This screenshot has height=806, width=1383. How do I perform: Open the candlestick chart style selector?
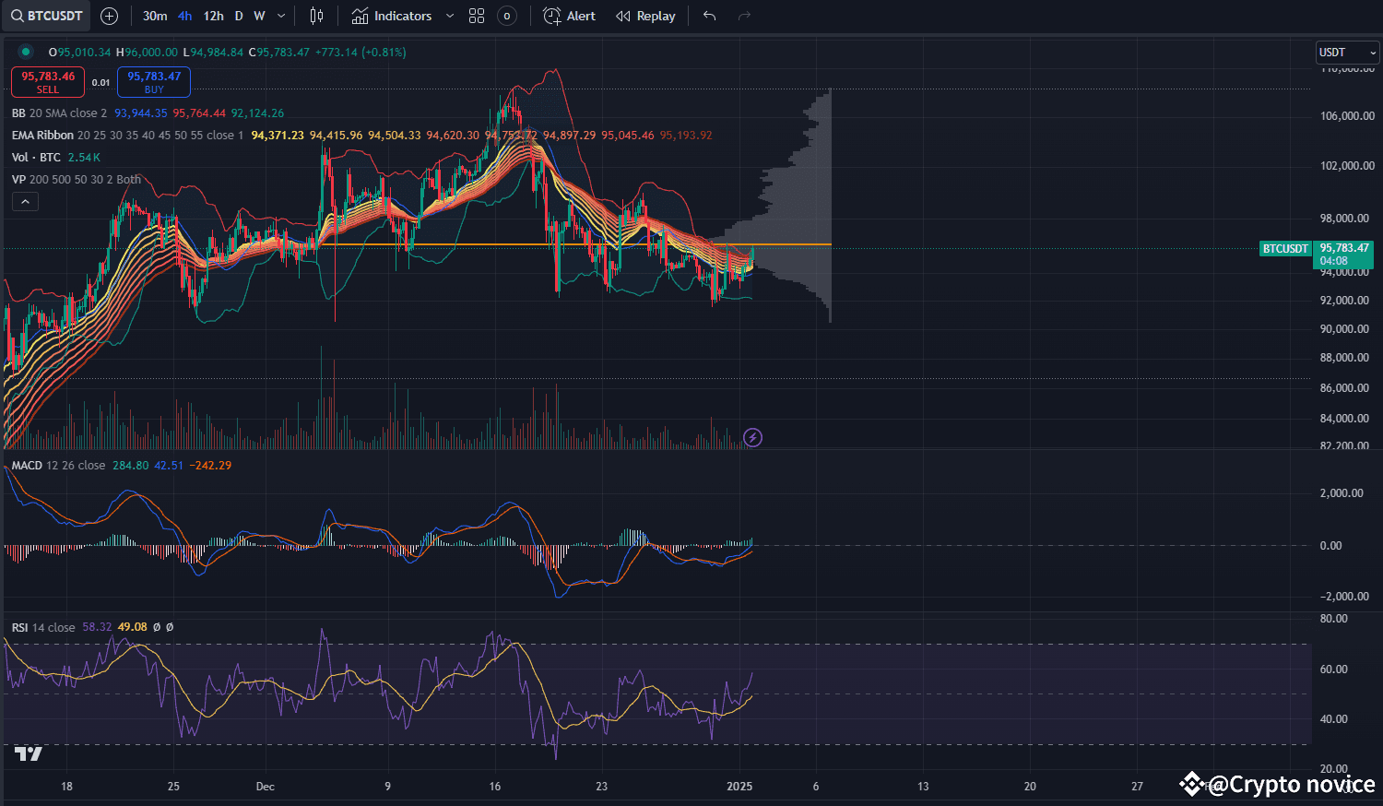point(316,16)
